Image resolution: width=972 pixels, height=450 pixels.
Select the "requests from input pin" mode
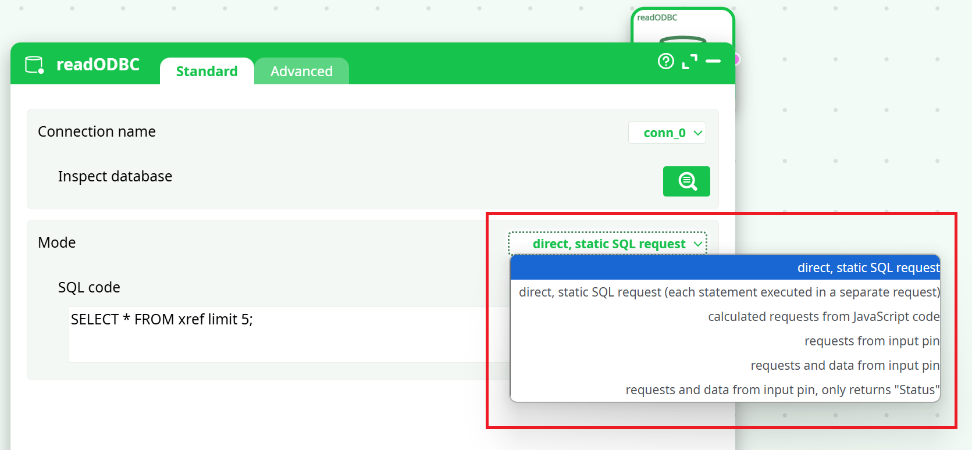[725, 341]
